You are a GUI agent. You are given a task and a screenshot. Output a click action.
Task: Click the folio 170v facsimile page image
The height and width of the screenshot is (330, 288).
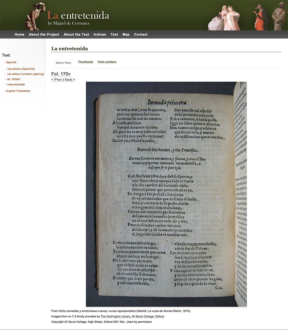point(166,194)
